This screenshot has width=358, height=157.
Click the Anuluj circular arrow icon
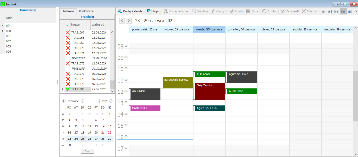264,11
